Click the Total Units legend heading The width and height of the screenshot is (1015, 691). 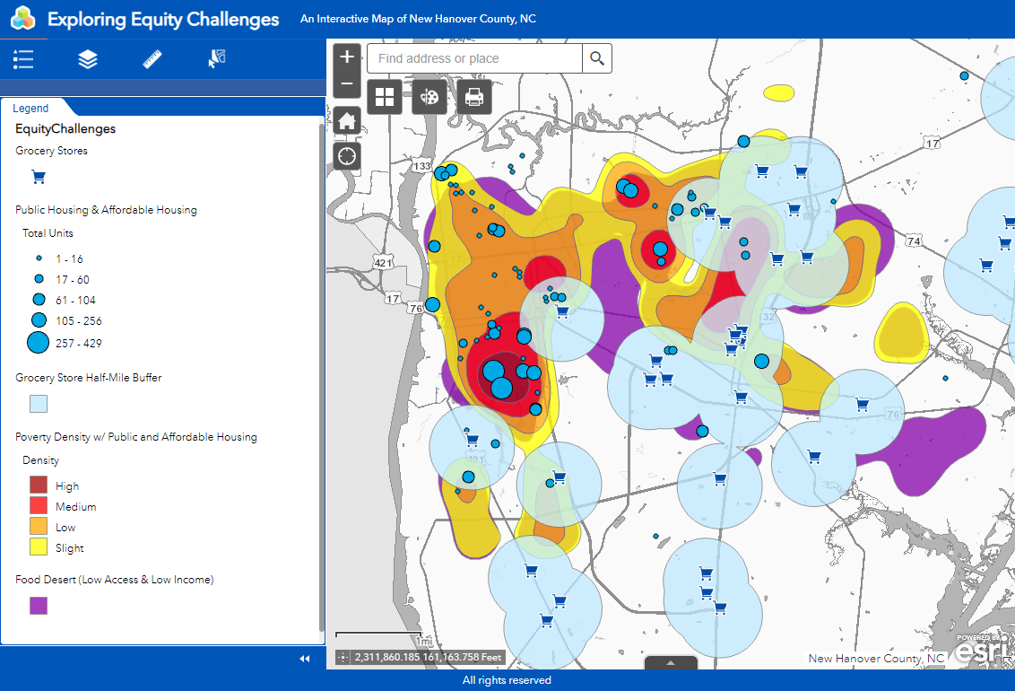[48, 233]
